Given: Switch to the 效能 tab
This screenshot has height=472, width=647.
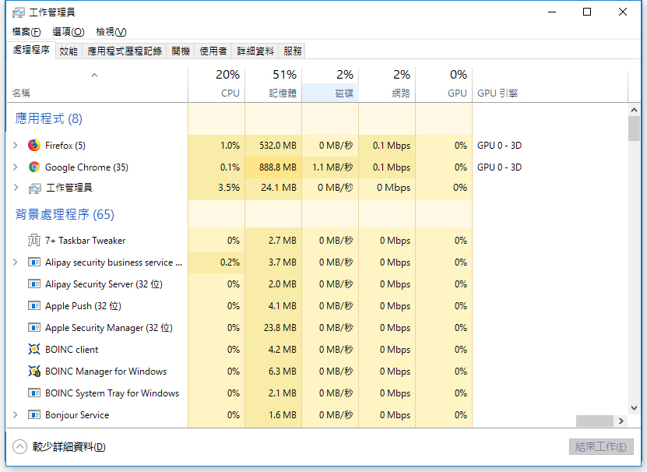Looking at the screenshot, I should (69, 51).
